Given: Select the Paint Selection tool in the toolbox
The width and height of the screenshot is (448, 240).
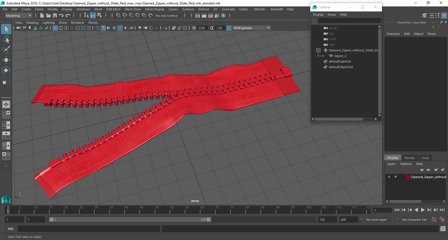Looking at the screenshot, I should click(x=6, y=50).
